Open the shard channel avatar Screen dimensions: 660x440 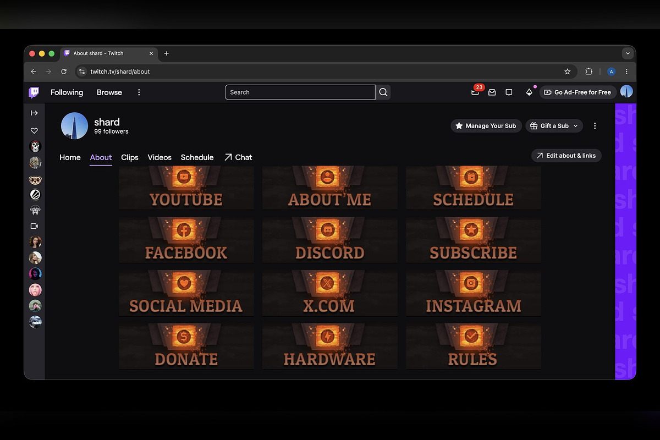[x=74, y=126]
